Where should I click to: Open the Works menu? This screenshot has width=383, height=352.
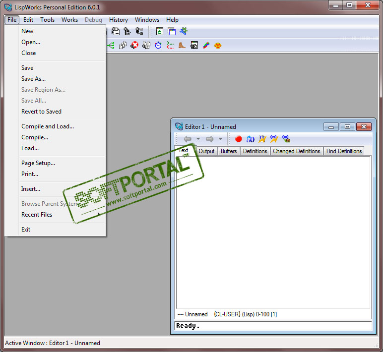pos(69,20)
